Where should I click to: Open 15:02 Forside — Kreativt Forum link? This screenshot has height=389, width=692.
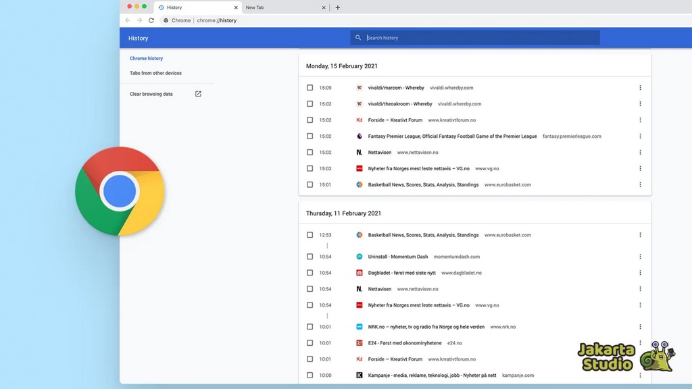(x=395, y=120)
